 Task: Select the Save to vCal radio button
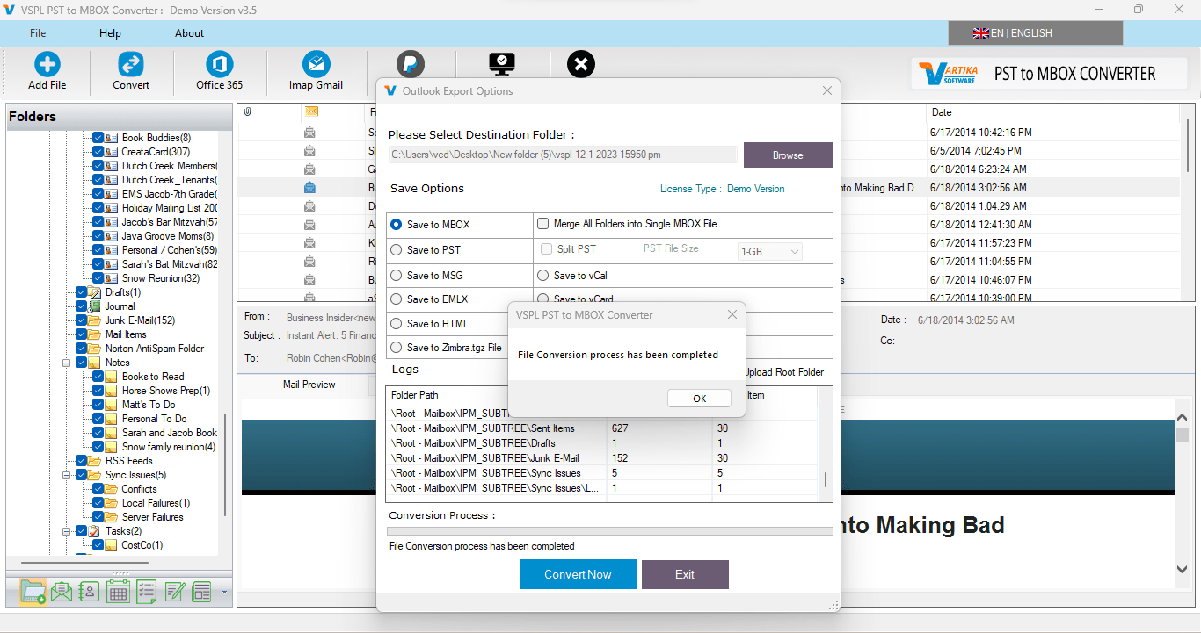(543, 276)
